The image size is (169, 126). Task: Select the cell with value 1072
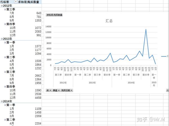tap(38, 28)
